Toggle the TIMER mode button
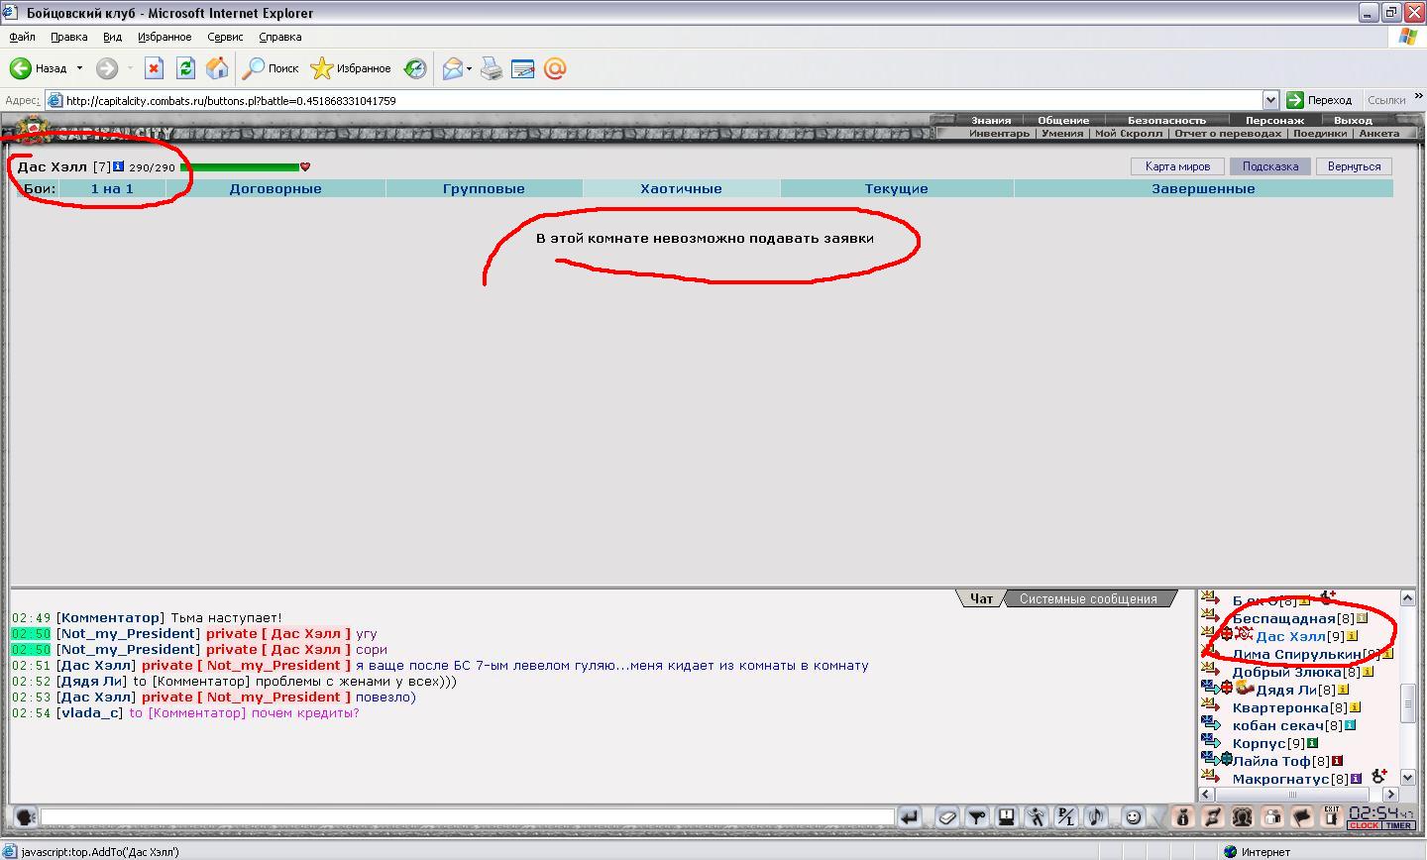 (x=1398, y=825)
